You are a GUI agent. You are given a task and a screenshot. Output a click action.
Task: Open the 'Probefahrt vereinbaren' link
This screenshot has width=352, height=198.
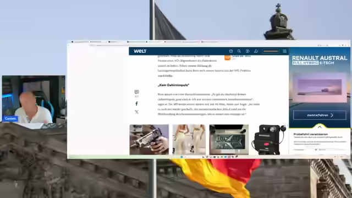(310, 134)
